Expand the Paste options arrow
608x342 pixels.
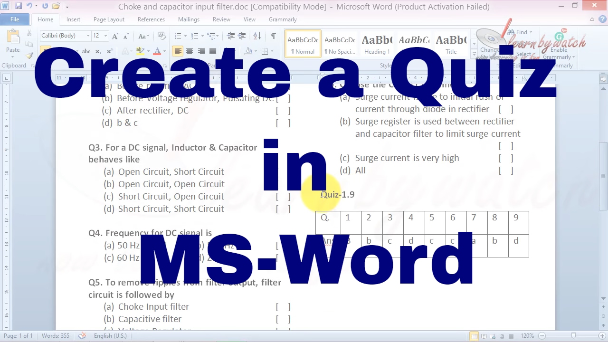[x=13, y=56]
